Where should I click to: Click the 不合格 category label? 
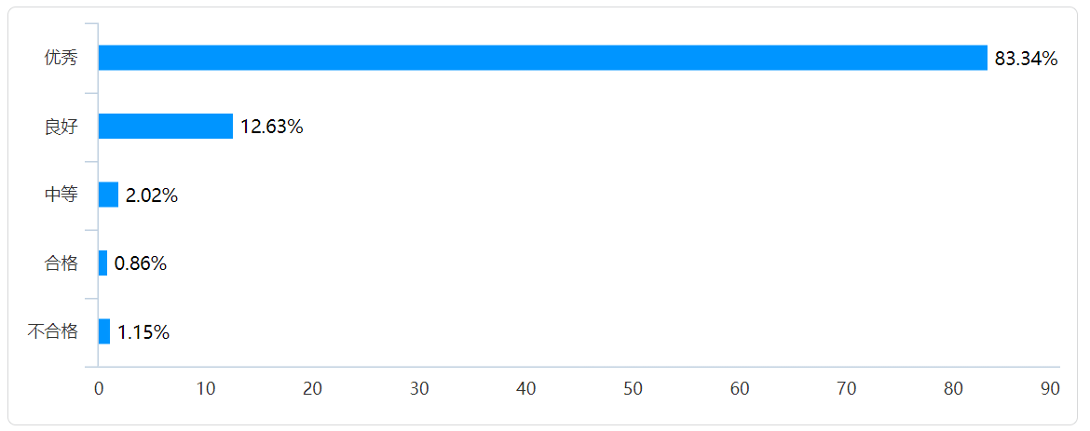53,331
